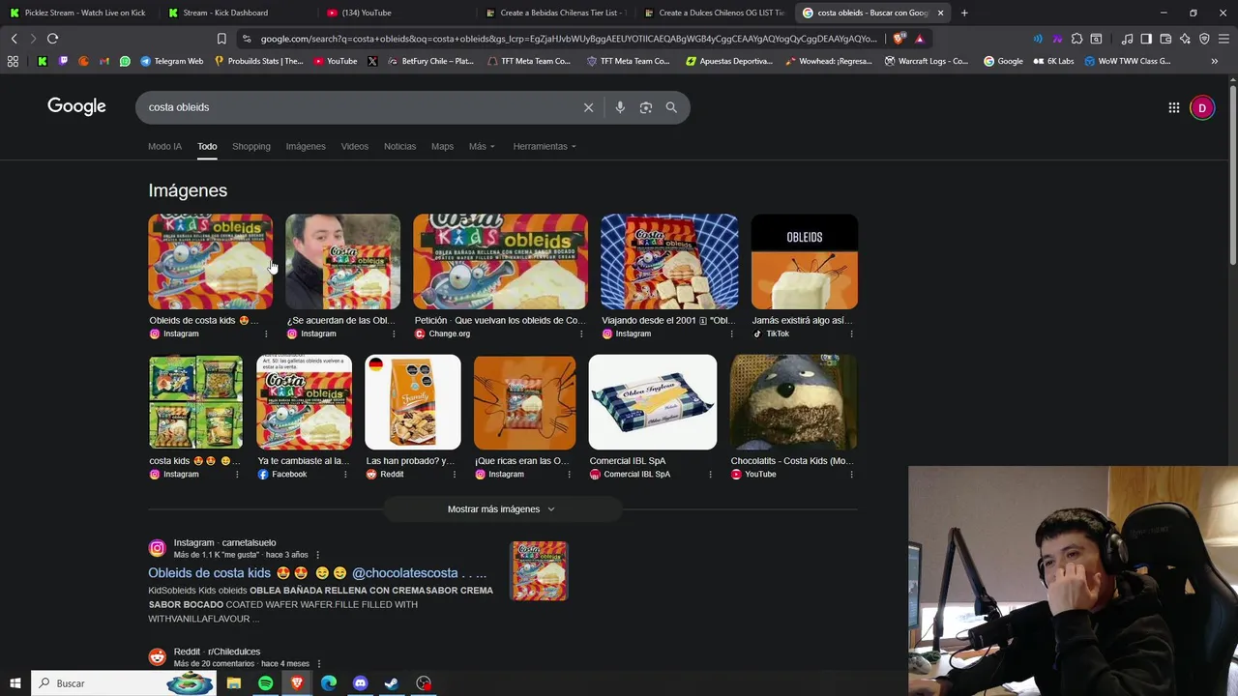Image resolution: width=1238 pixels, height=696 pixels.
Task: Open Spotify from the Windows taskbar
Action: pyautogui.click(x=265, y=683)
